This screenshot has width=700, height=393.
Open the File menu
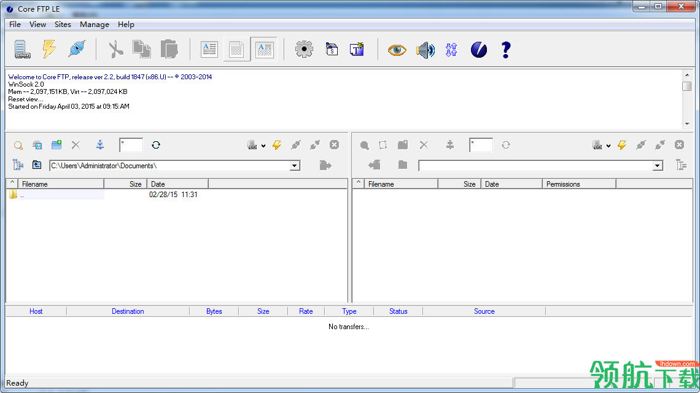tap(15, 25)
